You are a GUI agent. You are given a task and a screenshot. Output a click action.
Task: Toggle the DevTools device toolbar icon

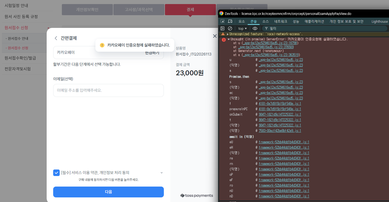(230, 21)
